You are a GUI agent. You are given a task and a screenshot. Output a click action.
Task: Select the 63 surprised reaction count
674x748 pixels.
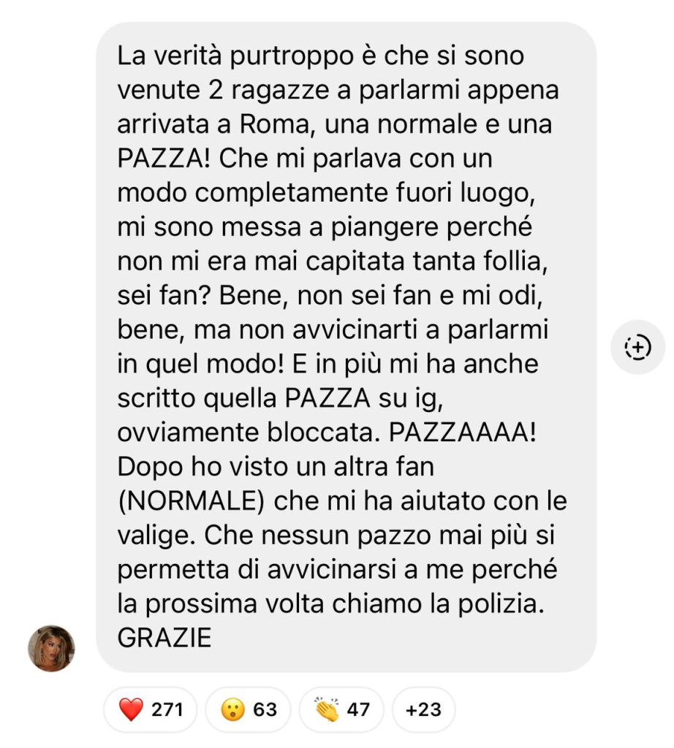tap(265, 709)
